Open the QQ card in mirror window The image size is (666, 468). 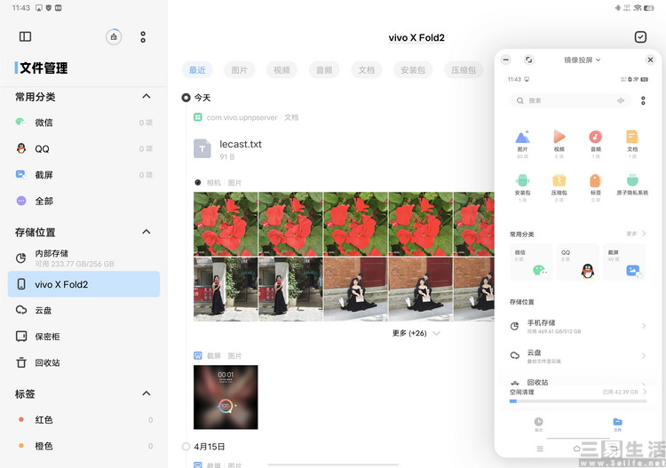(x=578, y=262)
